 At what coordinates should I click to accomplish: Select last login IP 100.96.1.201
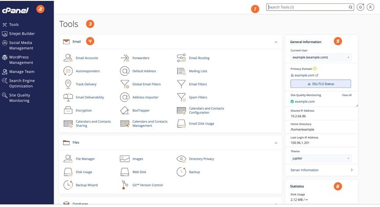point(300,143)
